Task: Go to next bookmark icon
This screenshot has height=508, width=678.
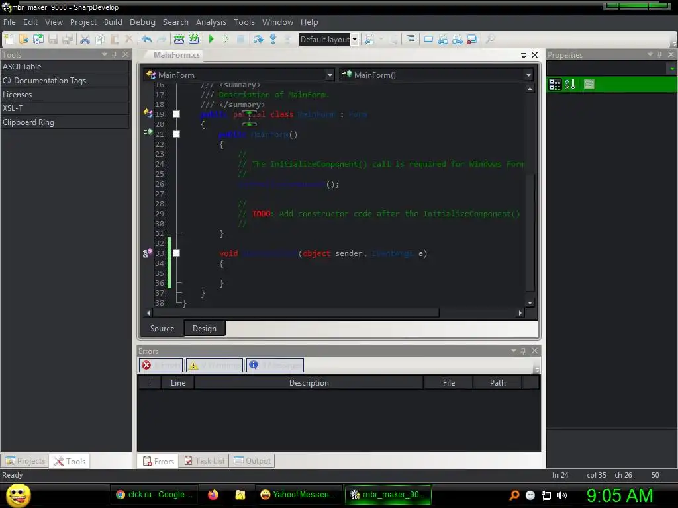Action: (458, 39)
